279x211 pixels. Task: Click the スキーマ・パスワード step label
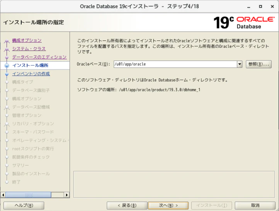33,132
